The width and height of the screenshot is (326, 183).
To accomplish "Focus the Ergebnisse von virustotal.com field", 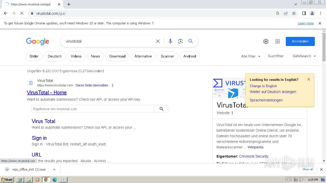I will point(92,109).
